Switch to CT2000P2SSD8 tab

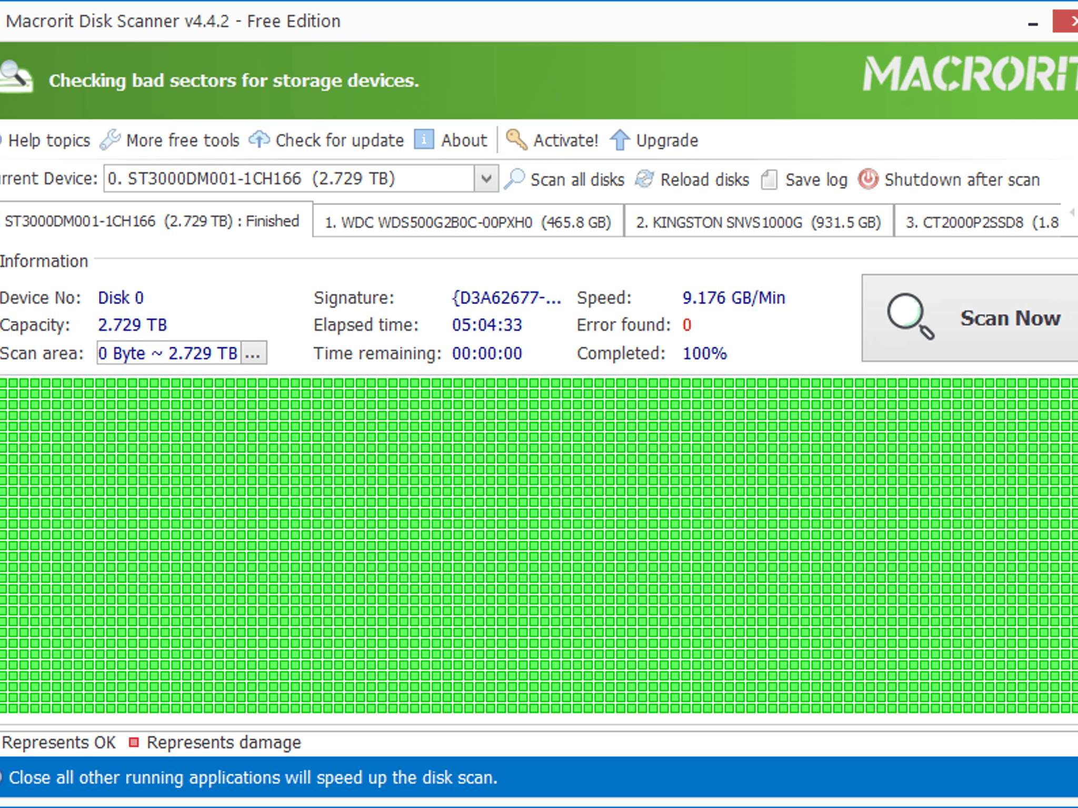click(982, 222)
